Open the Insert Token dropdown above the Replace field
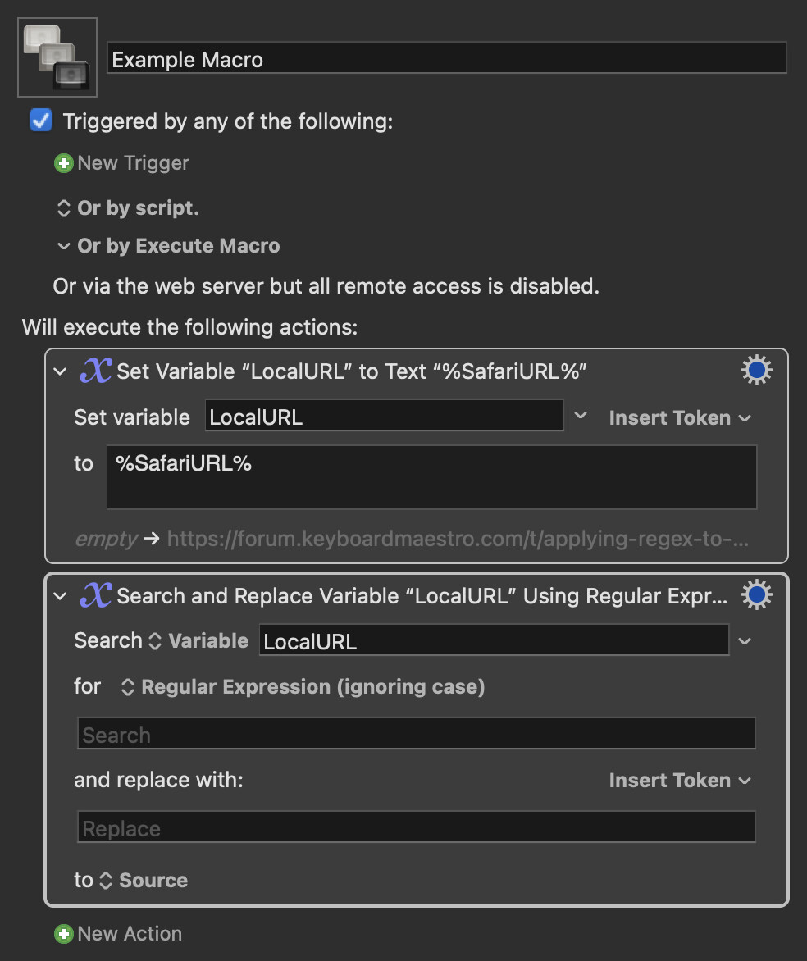 point(680,780)
